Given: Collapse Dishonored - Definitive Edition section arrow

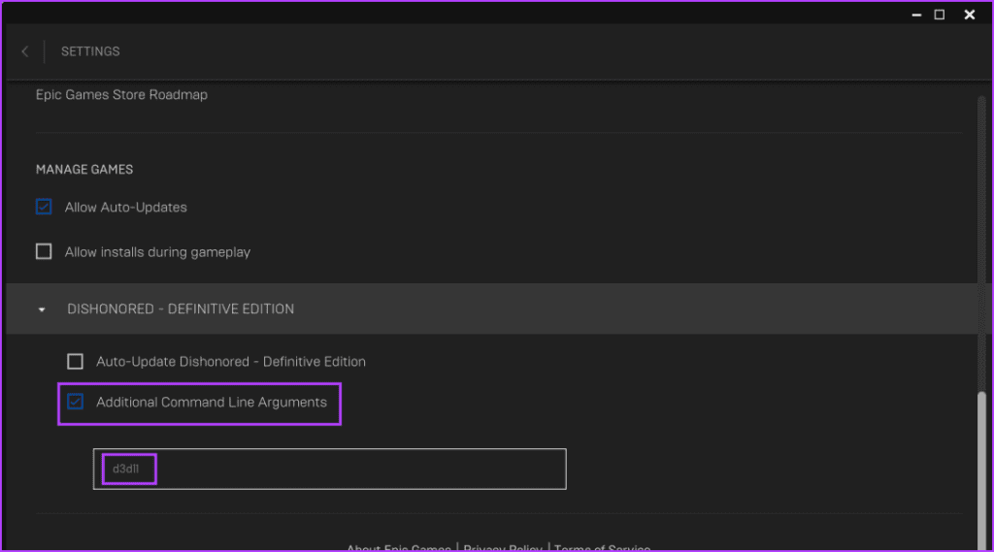Looking at the screenshot, I should click(x=42, y=309).
